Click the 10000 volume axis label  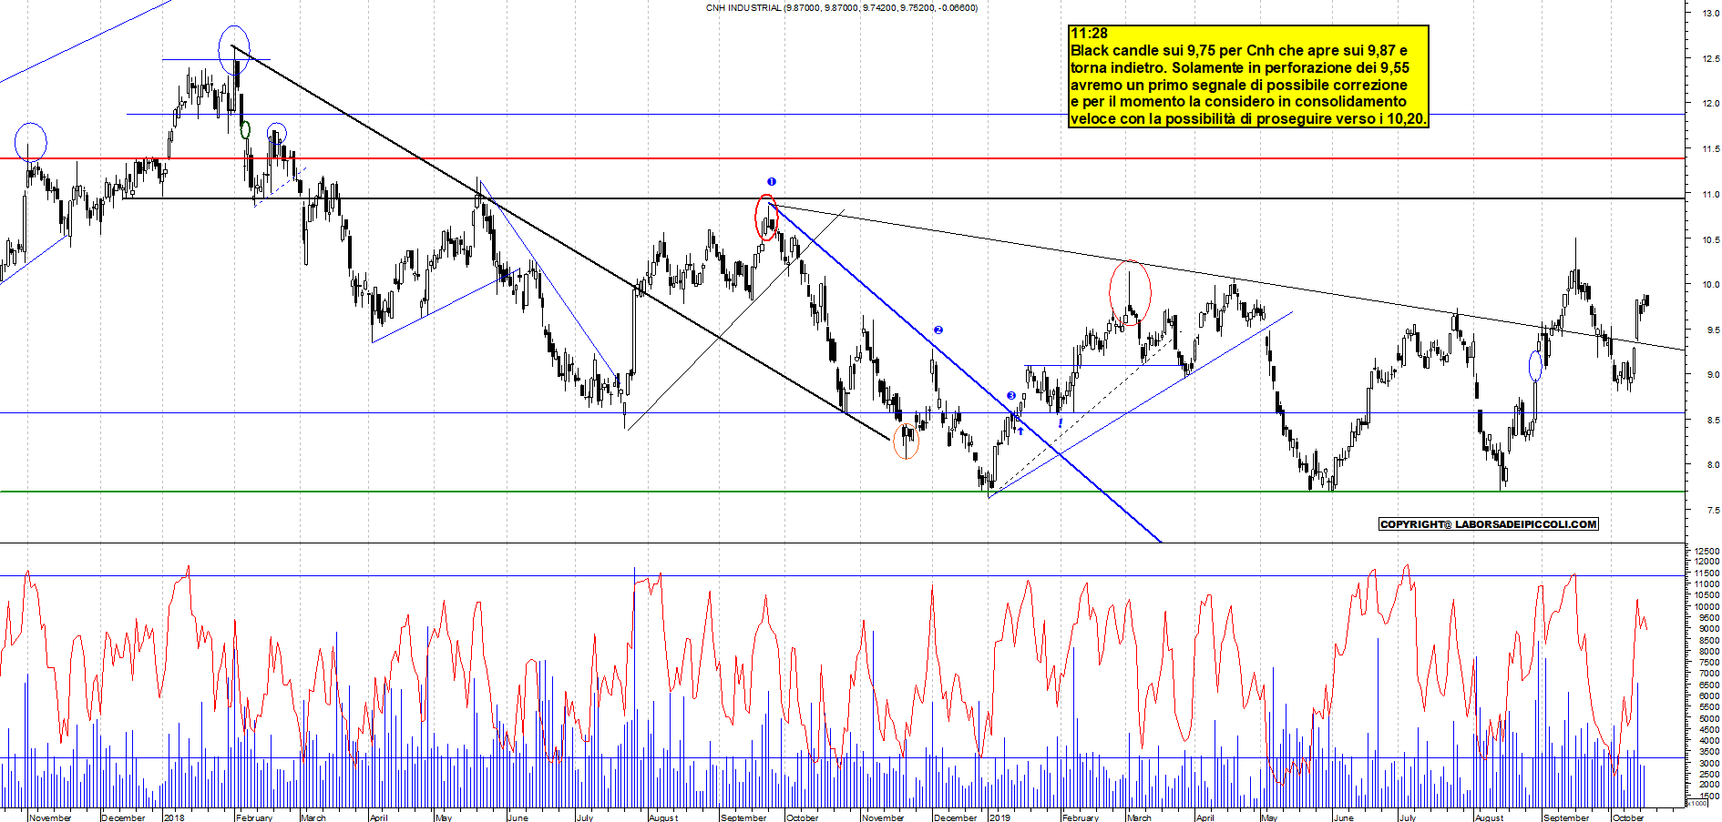(x=1707, y=607)
